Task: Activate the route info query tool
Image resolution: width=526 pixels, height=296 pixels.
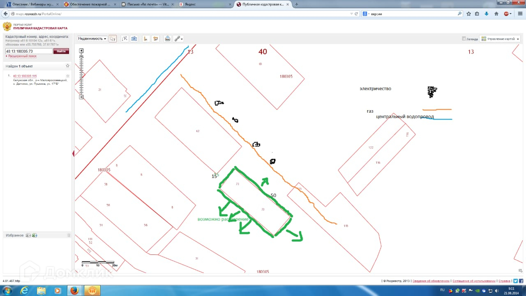Action: [125, 39]
